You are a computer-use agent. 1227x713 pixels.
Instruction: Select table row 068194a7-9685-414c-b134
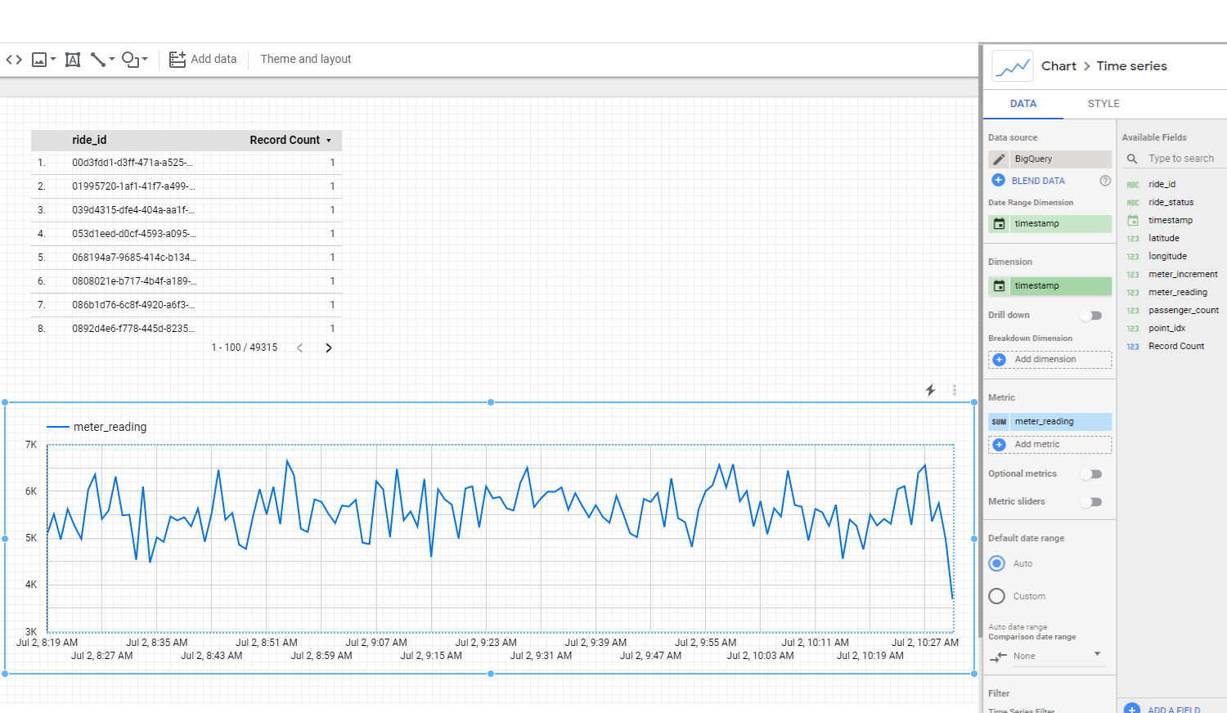[187, 258]
